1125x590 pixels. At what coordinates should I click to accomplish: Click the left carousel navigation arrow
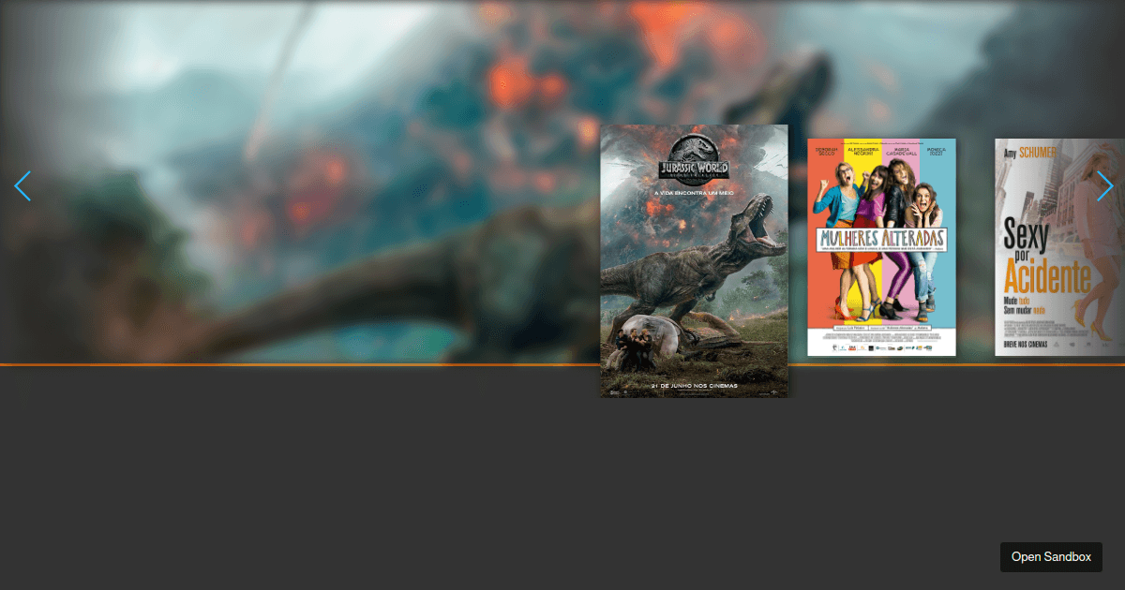point(22,186)
